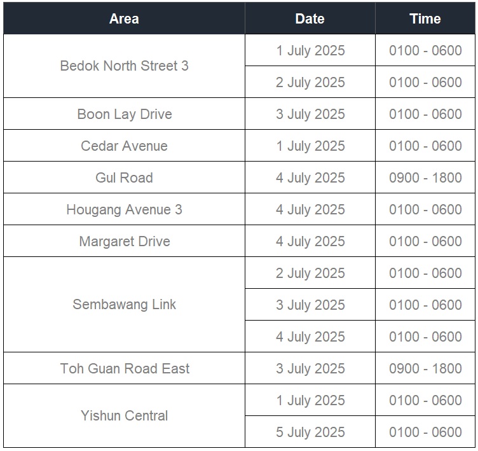This screenshot has width=478, height=451.
Task: Select Hougang Avenue 3's 0100 - 0600 time
Action: pos(425,209)
